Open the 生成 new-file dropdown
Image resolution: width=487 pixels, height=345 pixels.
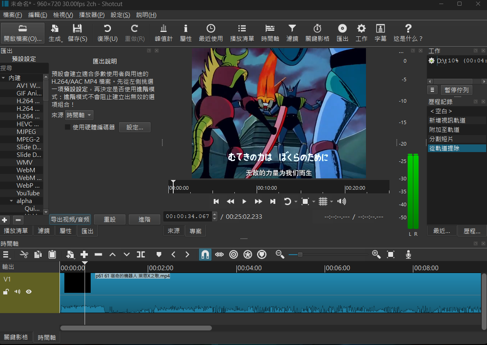point(56,33)
